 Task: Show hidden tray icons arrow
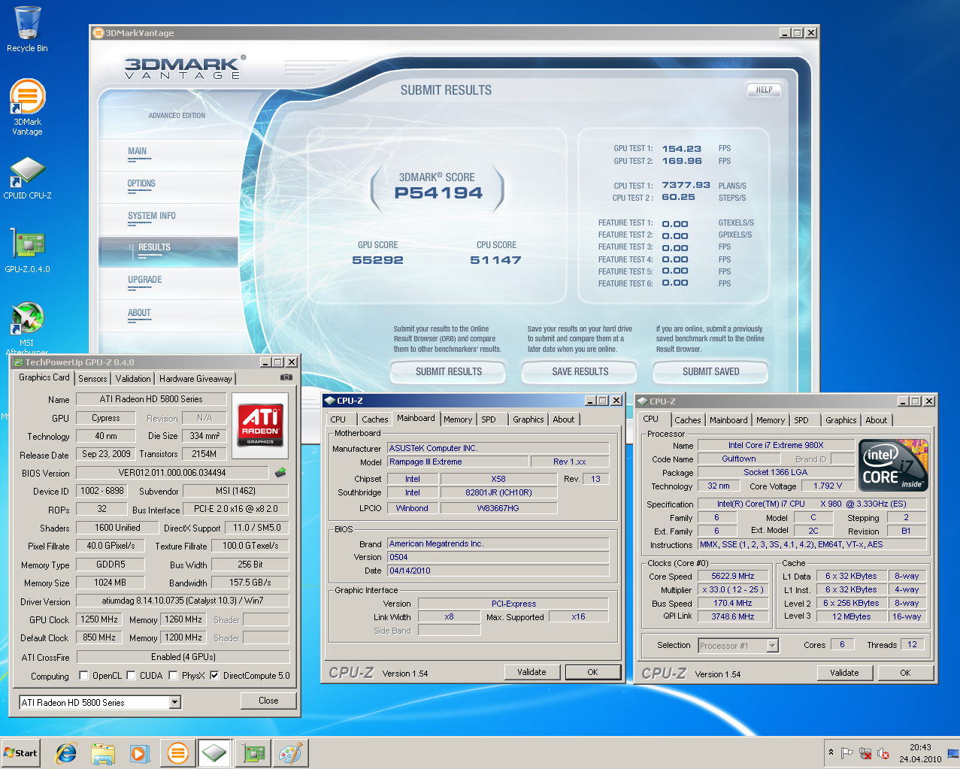click(x=831, y=752)
